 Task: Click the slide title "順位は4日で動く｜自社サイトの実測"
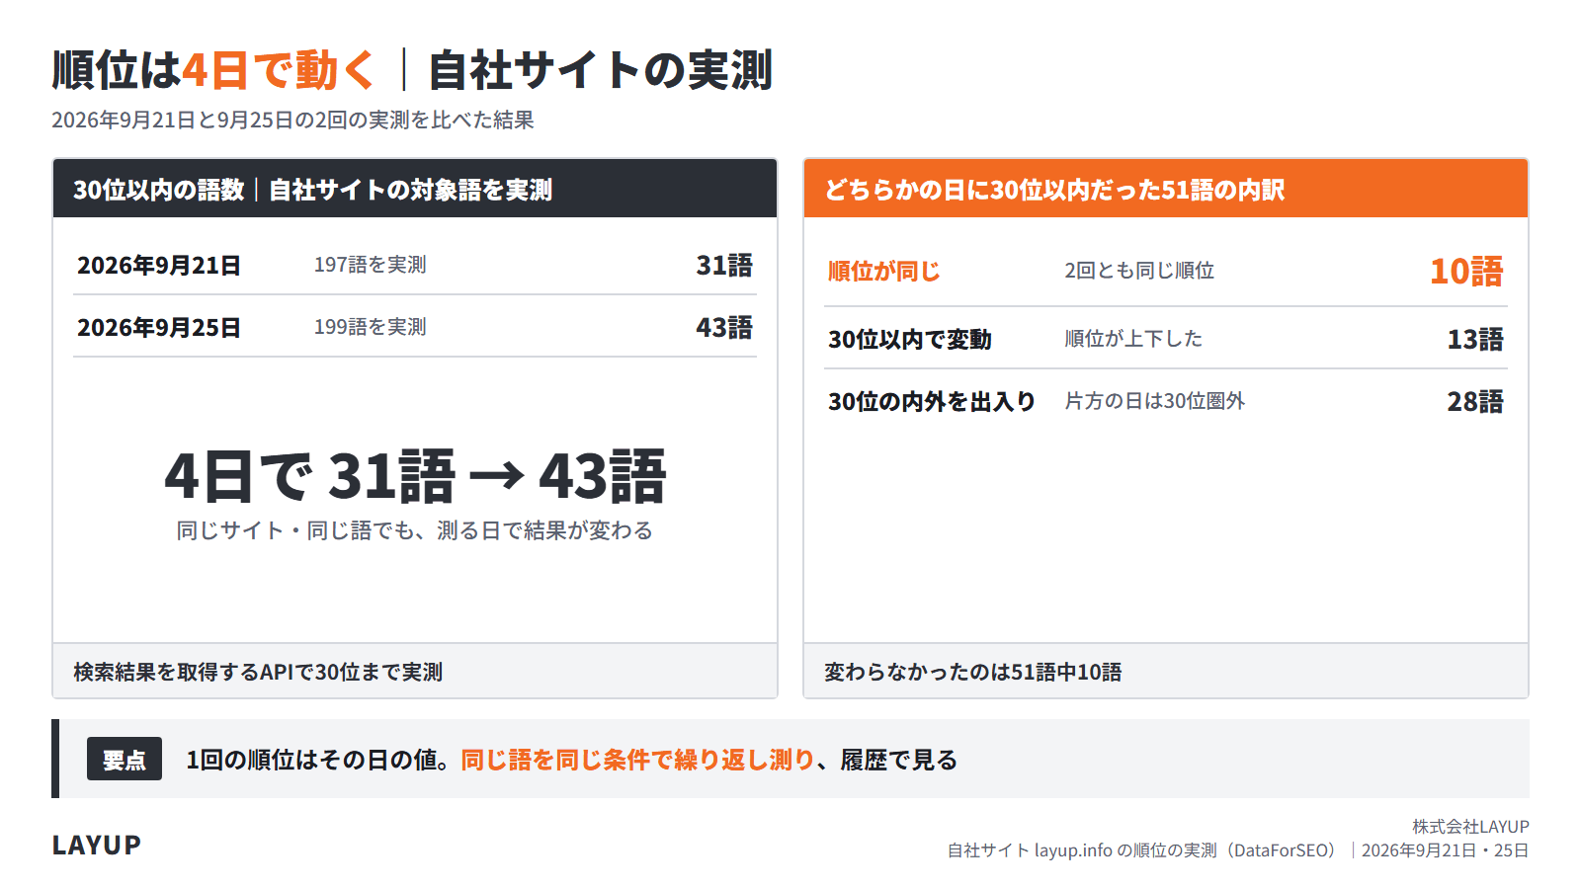coord(412,70)
